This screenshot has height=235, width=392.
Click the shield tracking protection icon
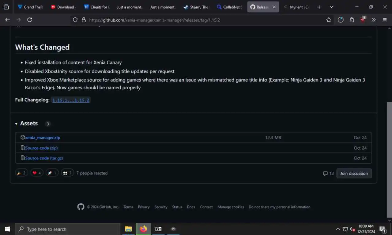click(x=75, y=20)
